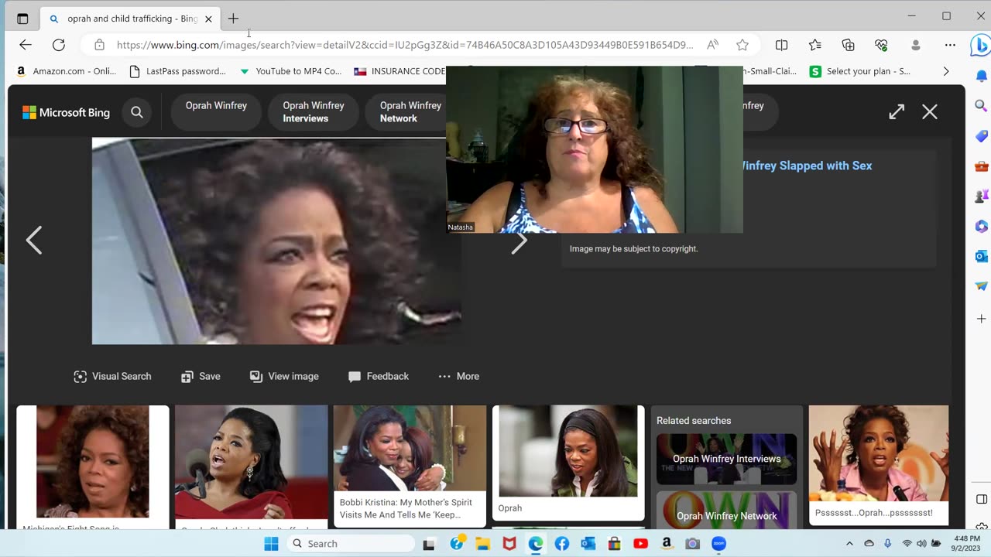Open the 'Winfrey Slapped with Sex' title link
Image resolution: width=991 pixels, height=557 pixels.
tap(807, 166)
